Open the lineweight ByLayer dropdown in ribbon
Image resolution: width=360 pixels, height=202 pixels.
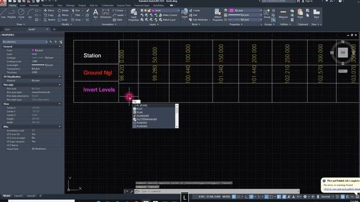point(245,15)
